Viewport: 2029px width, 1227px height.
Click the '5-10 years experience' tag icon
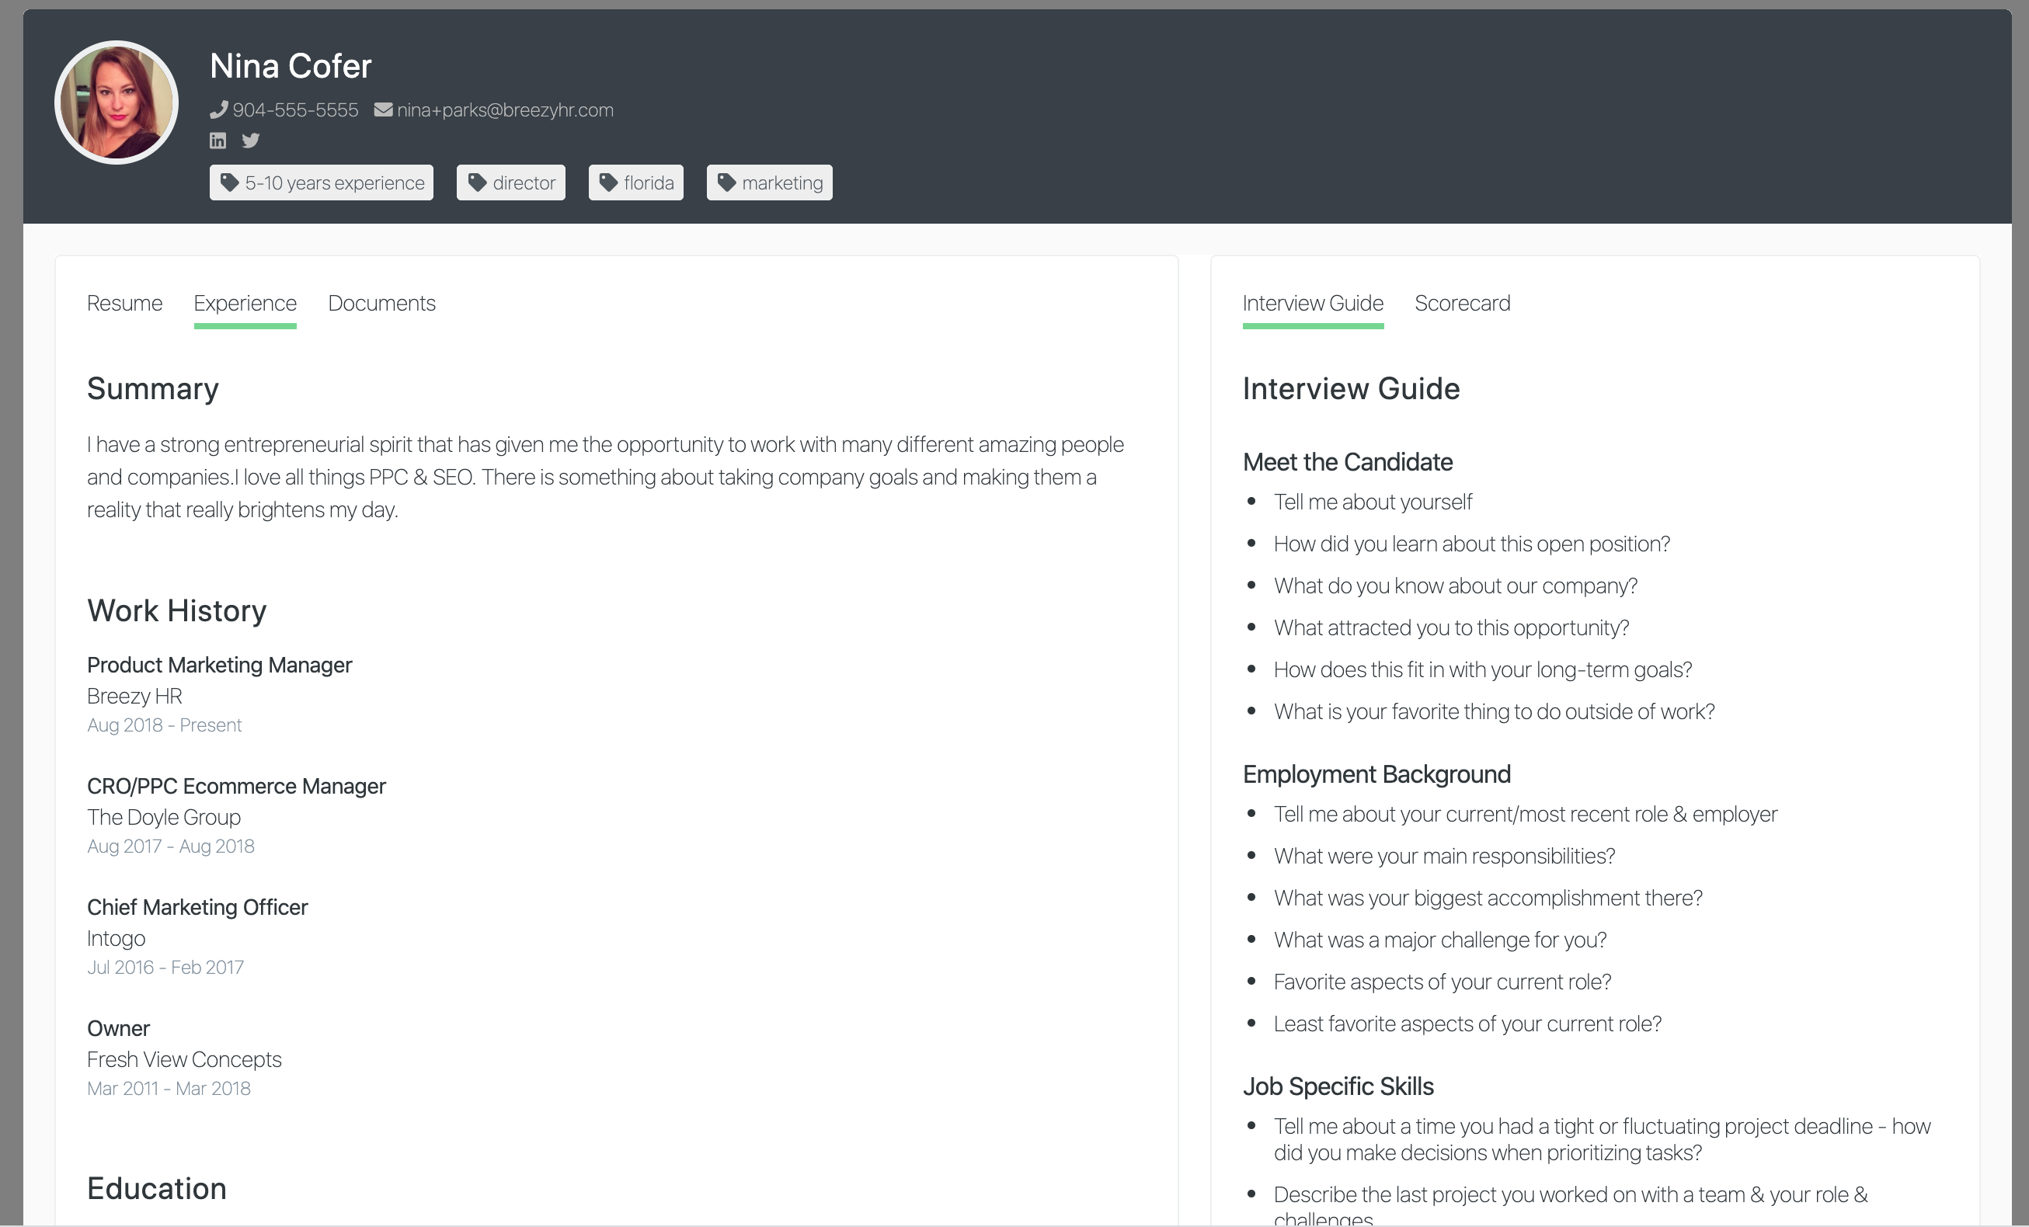231,182
